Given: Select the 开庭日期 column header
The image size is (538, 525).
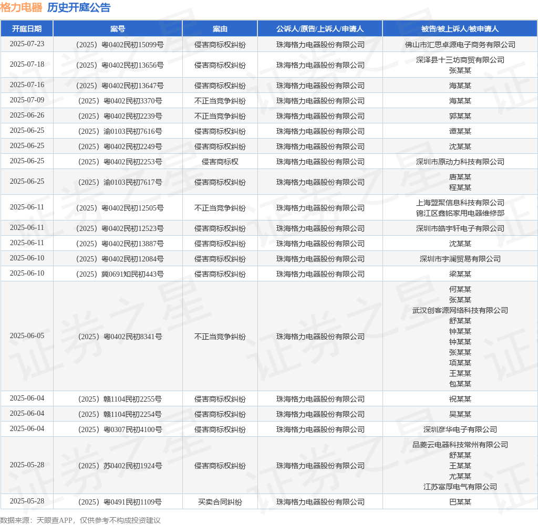Looking at the screenshot, I should [27, 29].
